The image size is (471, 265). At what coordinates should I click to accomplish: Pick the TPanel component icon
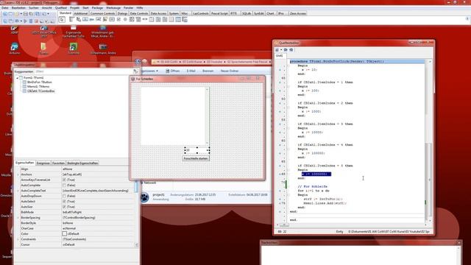pos(171,20)
